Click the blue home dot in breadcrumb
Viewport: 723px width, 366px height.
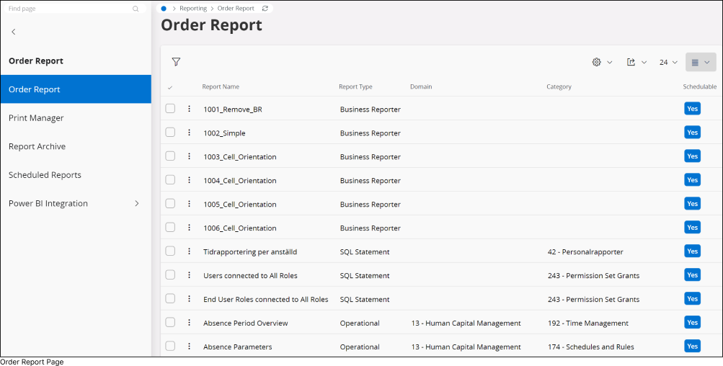[164, 9]
